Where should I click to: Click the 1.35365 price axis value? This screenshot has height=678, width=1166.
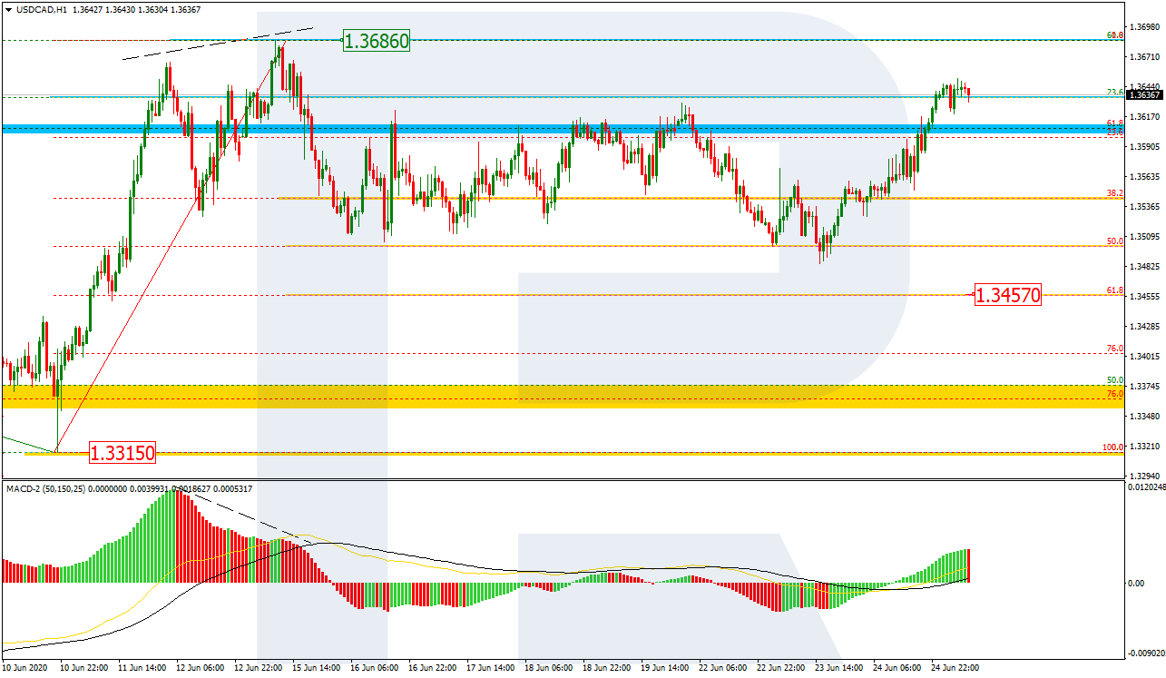(x=1146, y=206)
